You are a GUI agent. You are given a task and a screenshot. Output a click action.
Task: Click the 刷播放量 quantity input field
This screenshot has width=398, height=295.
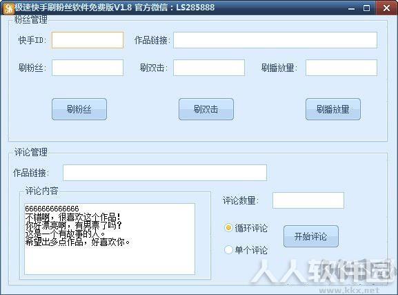click(x=341, y=68)
